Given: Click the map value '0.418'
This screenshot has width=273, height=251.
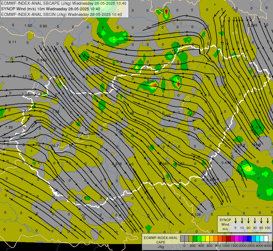Looking at the screenshot, I should [x=226, y=163].
